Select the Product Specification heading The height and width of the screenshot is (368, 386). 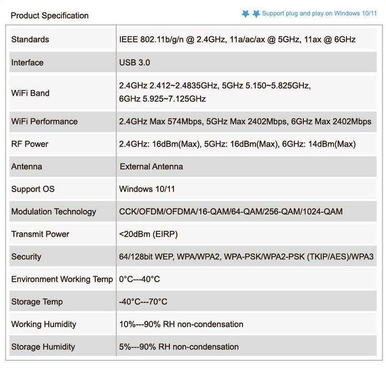[x=49, y=15]
